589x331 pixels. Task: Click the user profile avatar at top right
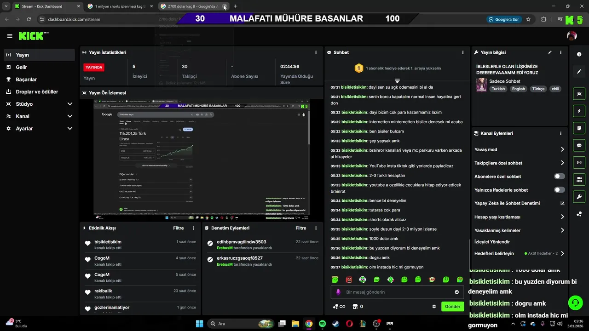(x=572, y=36)
